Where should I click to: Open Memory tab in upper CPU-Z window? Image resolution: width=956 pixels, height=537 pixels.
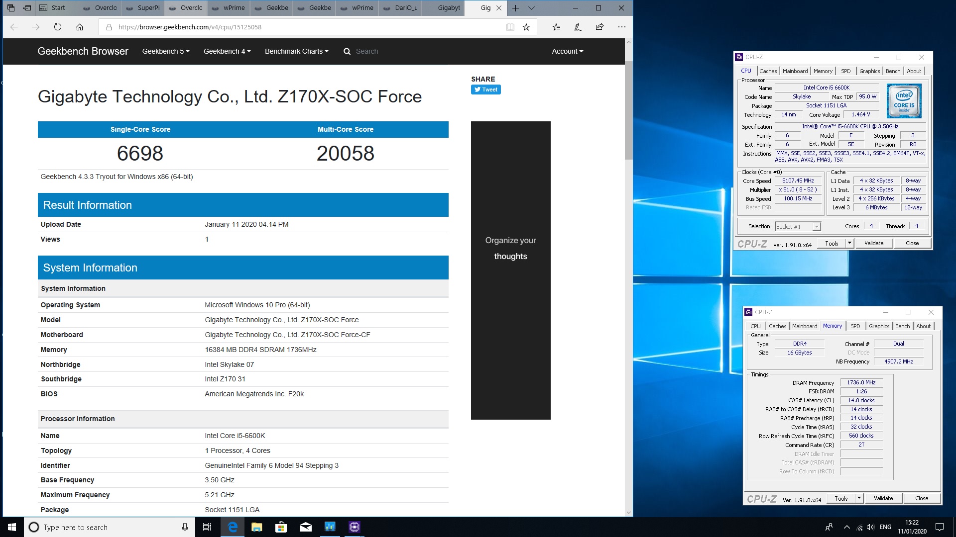[x=823, y=71]
